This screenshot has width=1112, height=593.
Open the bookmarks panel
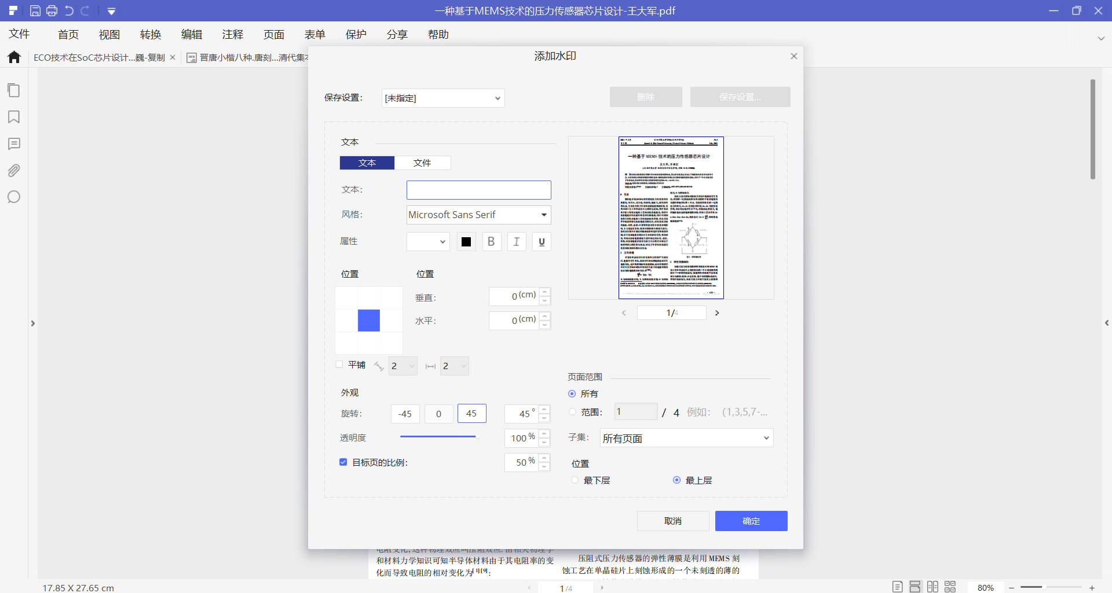[14, 117]
